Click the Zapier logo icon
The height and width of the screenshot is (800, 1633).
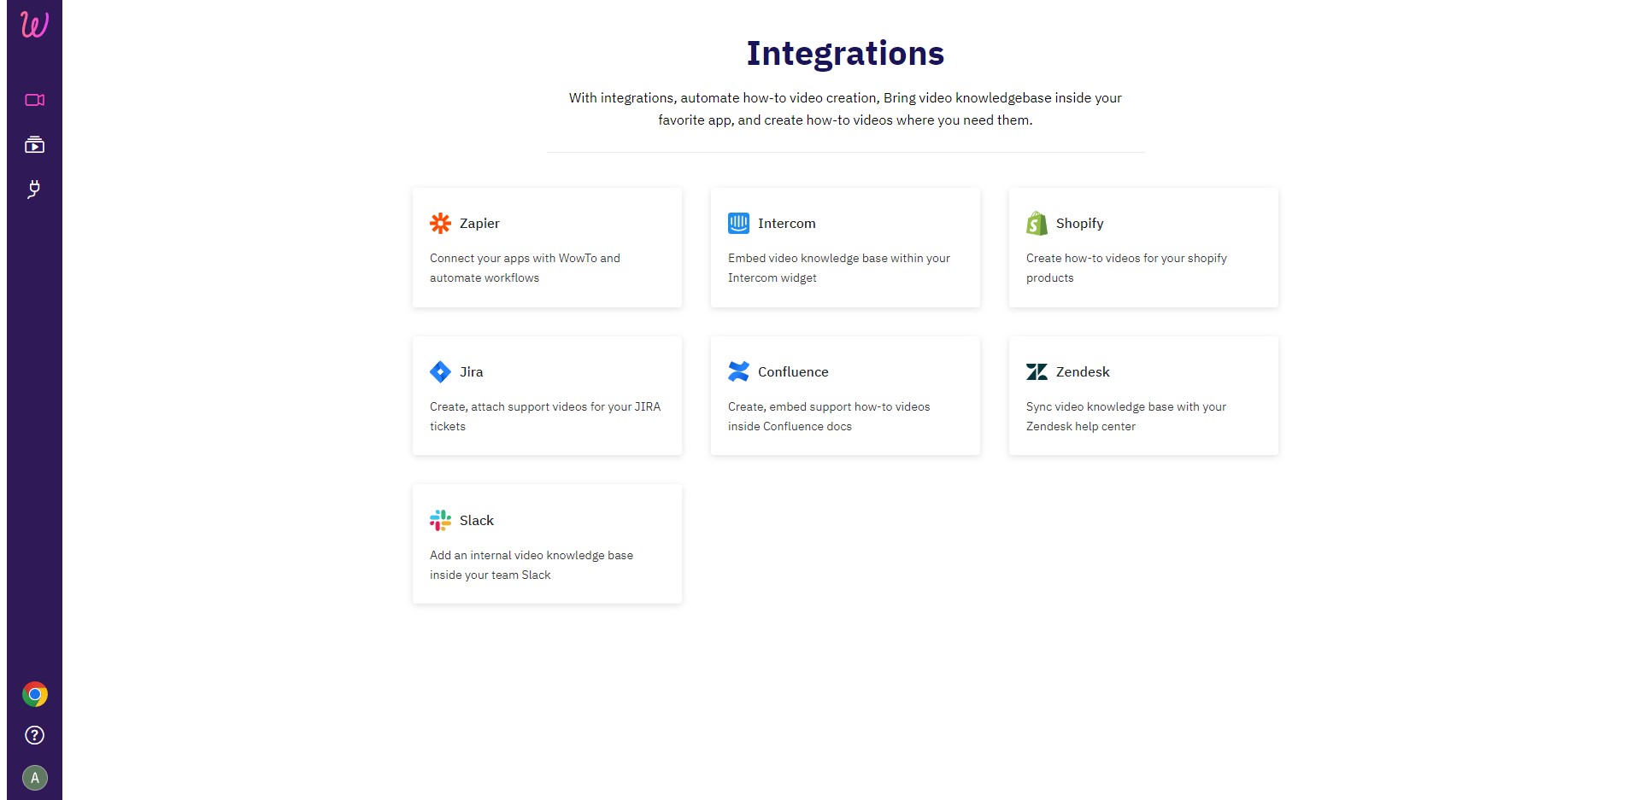pyautogui.click(x=440, y=223)
